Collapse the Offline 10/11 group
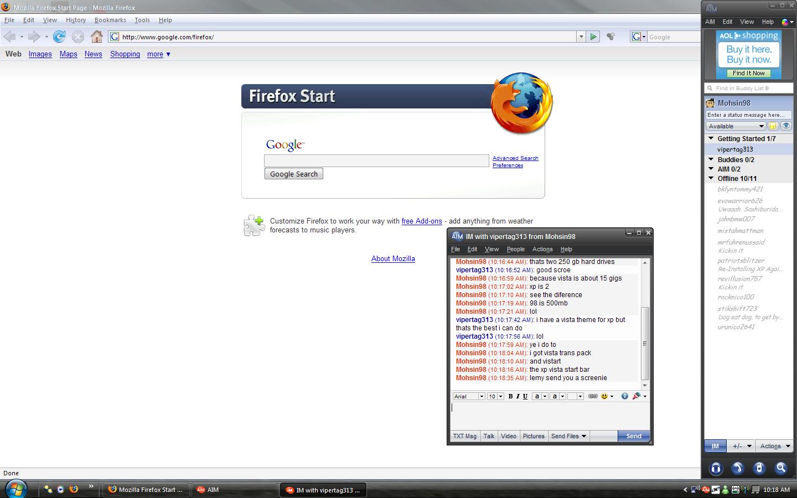Image resolution: width=797 pixels, height=498 pixels. 711,178
